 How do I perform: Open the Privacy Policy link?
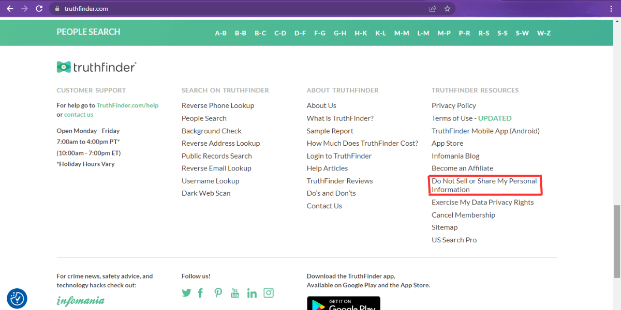454,105
